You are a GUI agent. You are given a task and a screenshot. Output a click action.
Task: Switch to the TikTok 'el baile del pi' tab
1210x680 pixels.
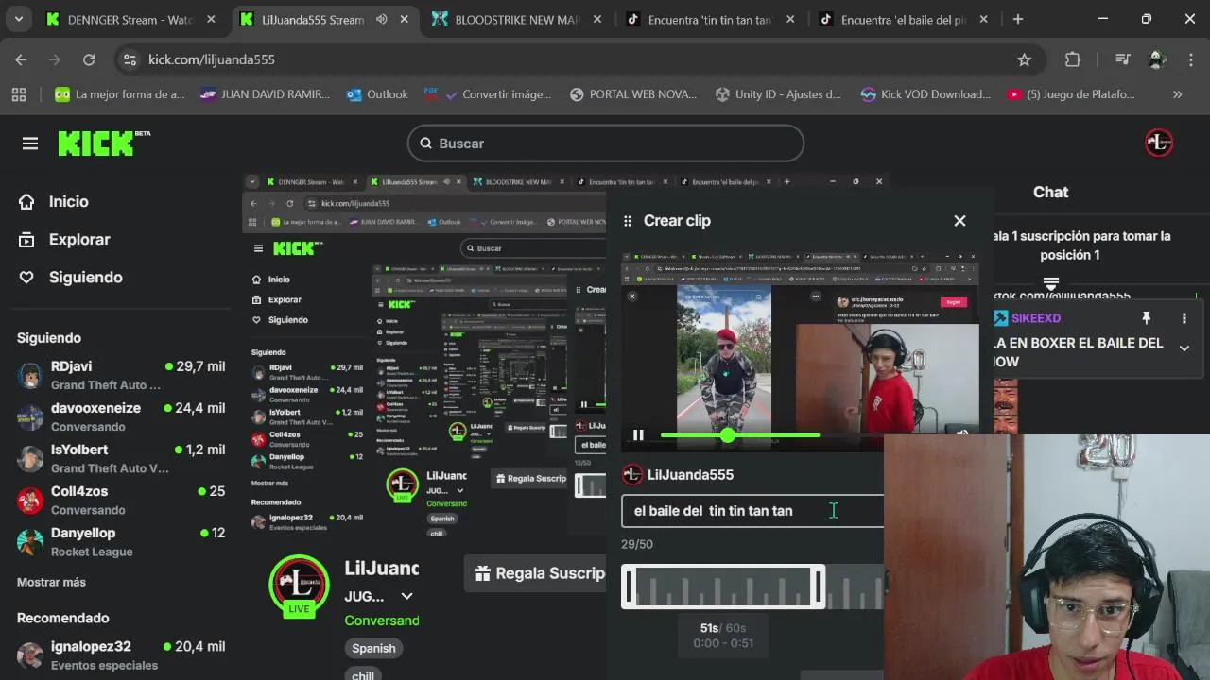pos(903,19)
